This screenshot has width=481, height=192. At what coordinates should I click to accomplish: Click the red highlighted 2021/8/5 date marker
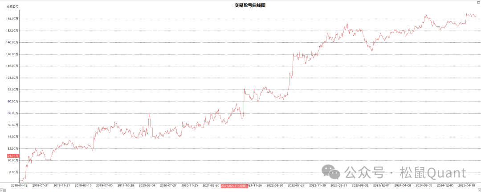[x=234, y=185]
